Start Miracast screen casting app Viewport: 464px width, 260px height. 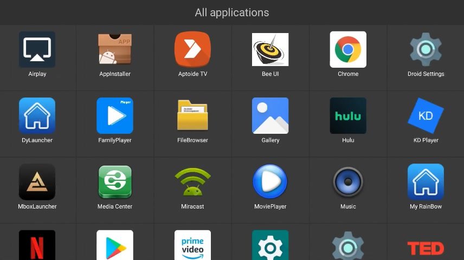pos(192,182)
